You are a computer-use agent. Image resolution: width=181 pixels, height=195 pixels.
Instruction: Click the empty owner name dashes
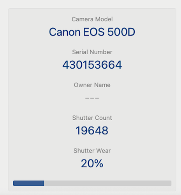[92, 98]
